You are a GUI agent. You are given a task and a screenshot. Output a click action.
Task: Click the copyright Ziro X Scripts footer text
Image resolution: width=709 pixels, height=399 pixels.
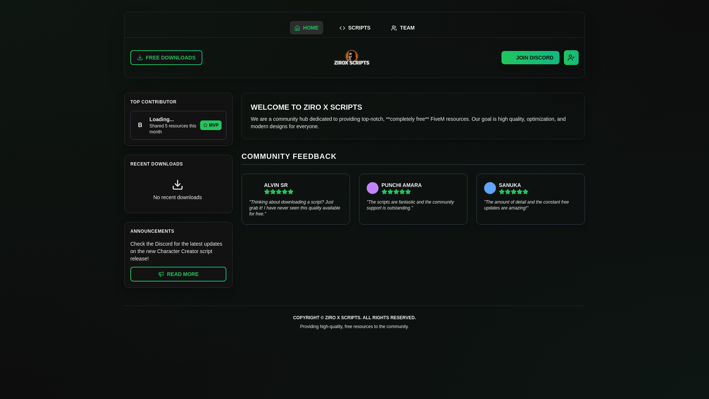(x=354, y=318)
